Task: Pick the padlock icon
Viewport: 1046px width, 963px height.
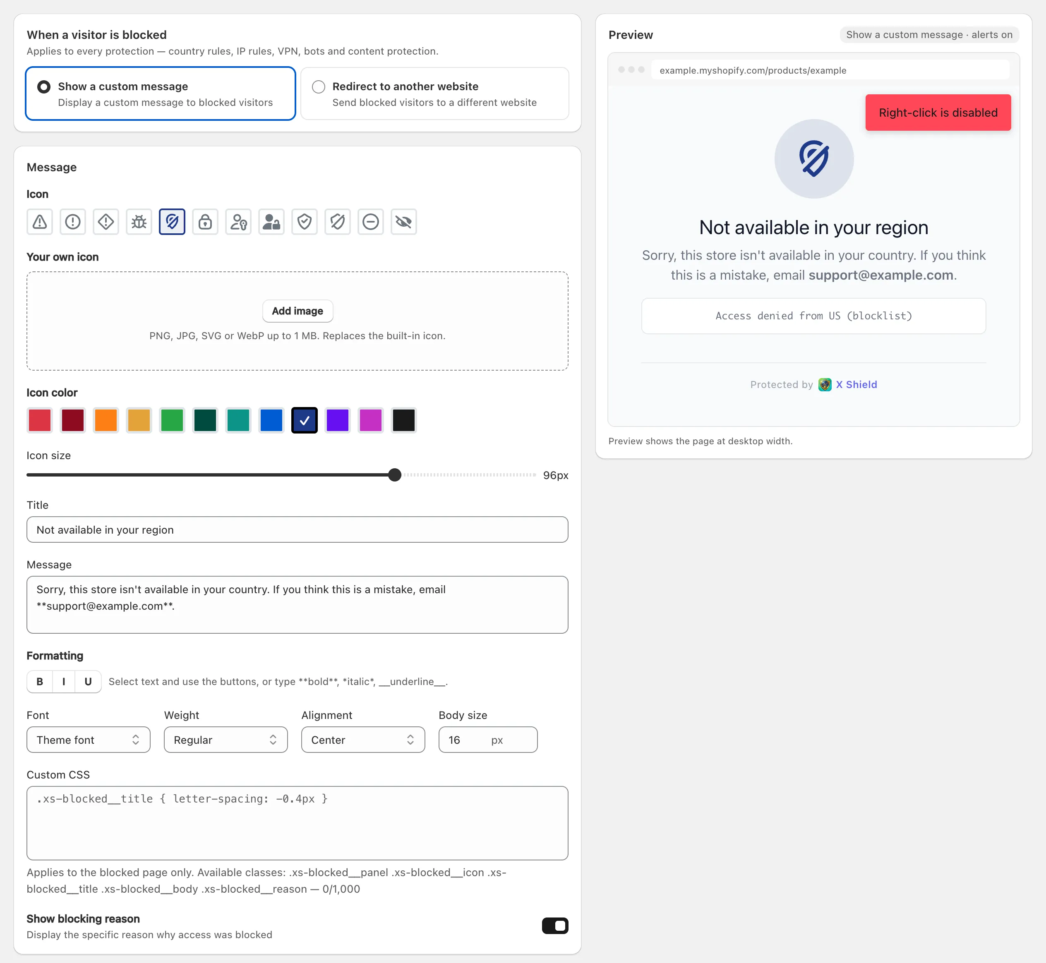Action: pyautogui.click(x=205, y=222)
